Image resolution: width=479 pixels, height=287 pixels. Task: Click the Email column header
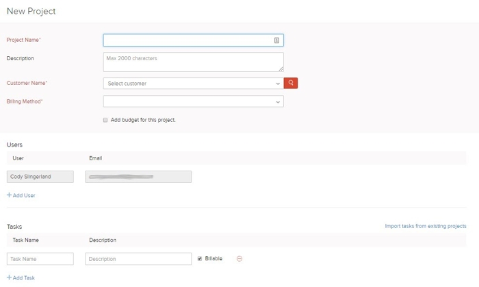click(96, 158)
